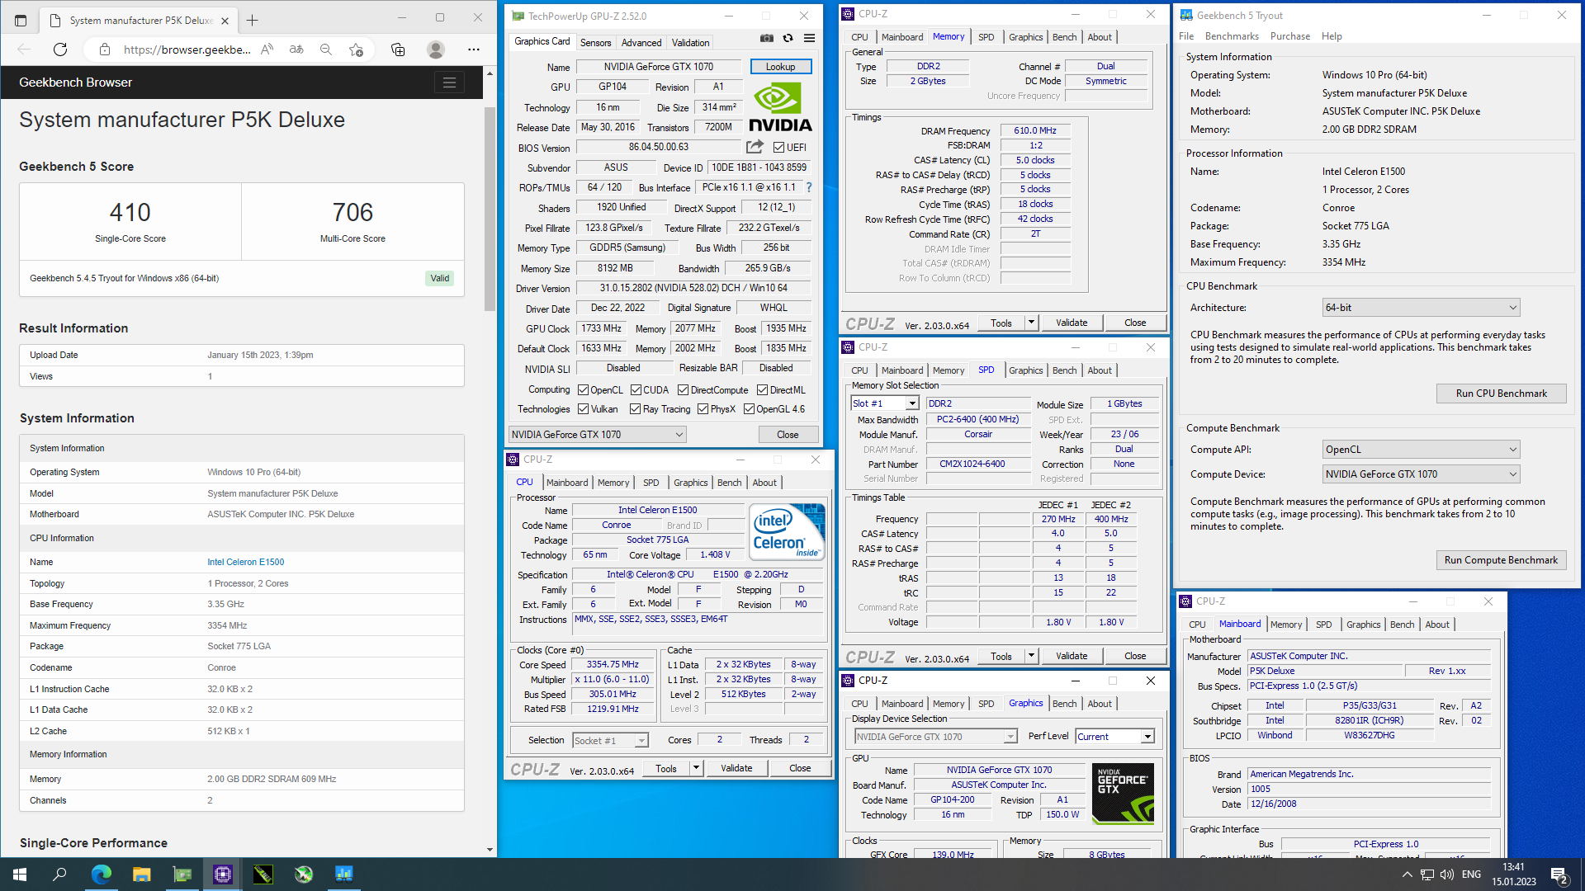Open the volume control in system tray
The width and height of the screenshot is (1585, 891).
click(1447, 874)
